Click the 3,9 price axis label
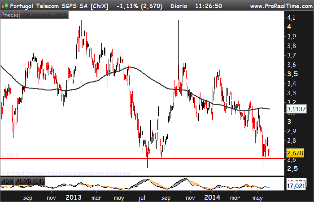314x202 pixels. [x=292, y=36]
